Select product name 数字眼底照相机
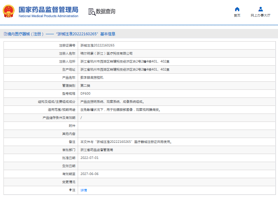278x197 pixels. [92, 78]
